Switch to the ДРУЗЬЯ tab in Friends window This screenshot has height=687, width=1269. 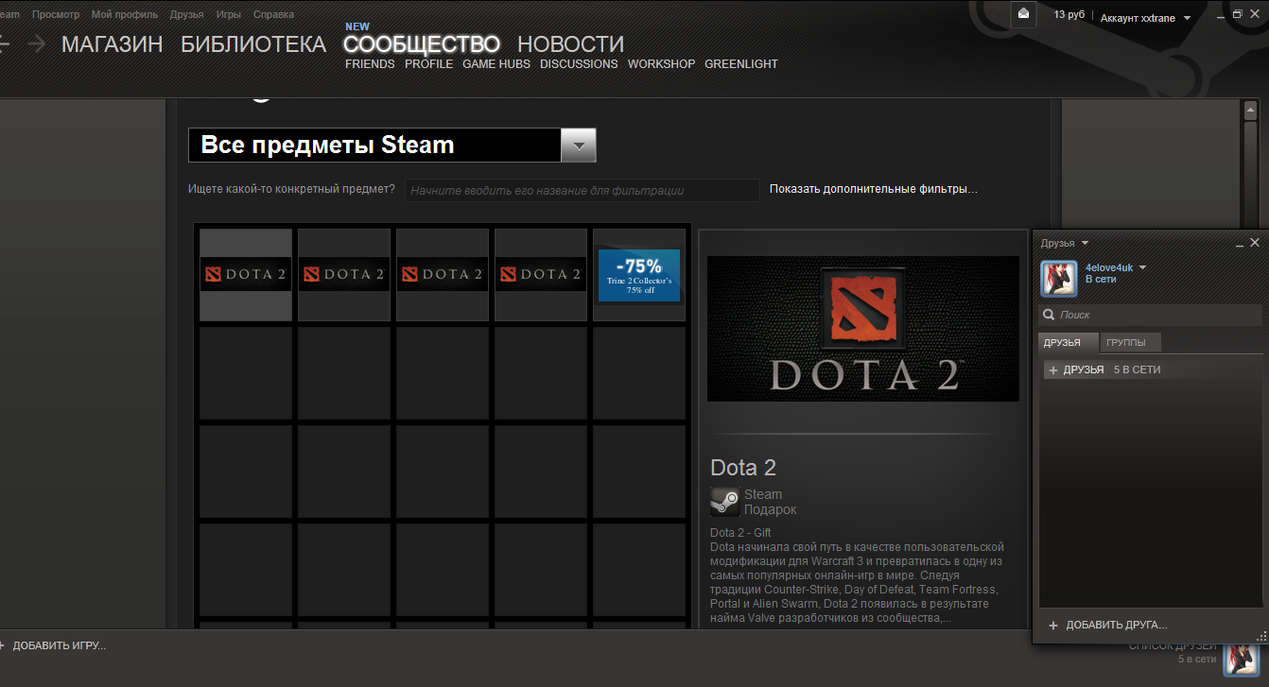tap(1068, 342)
